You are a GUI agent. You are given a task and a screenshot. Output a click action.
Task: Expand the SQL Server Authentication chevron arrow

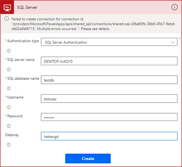pyautogui.click(x=172, y=42)
